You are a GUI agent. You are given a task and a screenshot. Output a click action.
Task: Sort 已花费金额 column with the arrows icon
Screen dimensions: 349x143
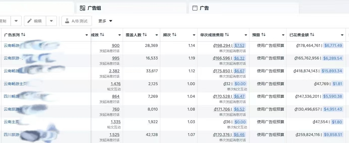[312, 35]
